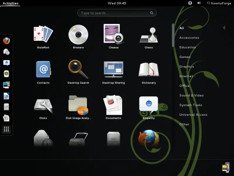Launch the speaker music player from dash

[x=6, y=74]
